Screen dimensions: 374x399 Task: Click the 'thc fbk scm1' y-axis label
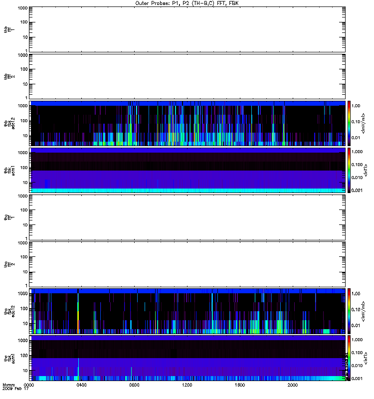point(9,358)
